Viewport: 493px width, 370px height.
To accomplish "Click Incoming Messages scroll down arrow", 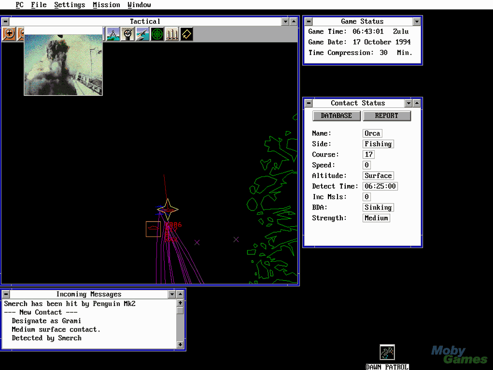I will tap(180, 344).
